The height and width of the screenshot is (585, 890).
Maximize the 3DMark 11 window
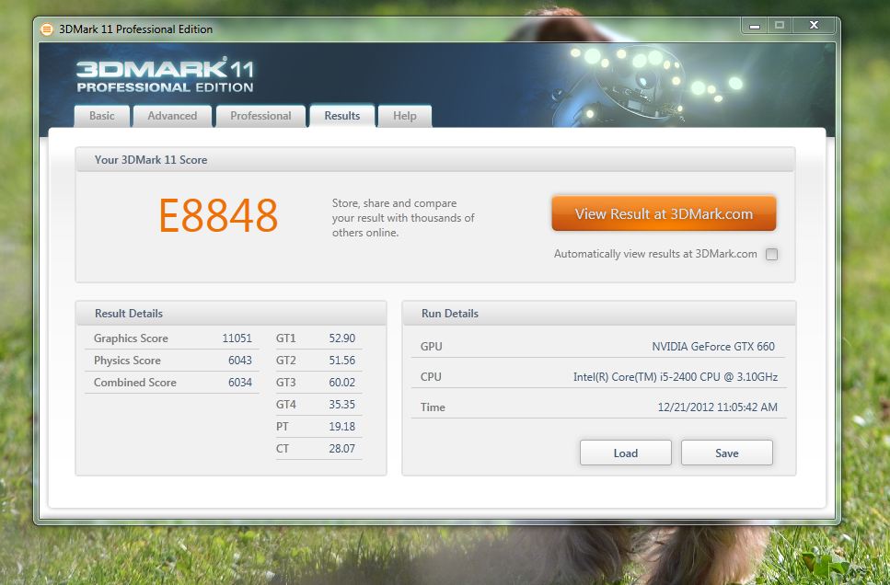click(x=780, y=26)
